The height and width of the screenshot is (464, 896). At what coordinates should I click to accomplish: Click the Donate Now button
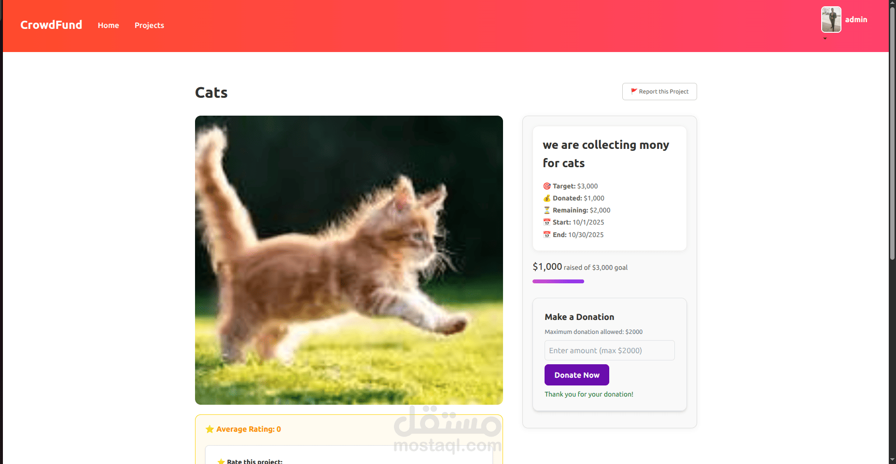click(577, 375)
